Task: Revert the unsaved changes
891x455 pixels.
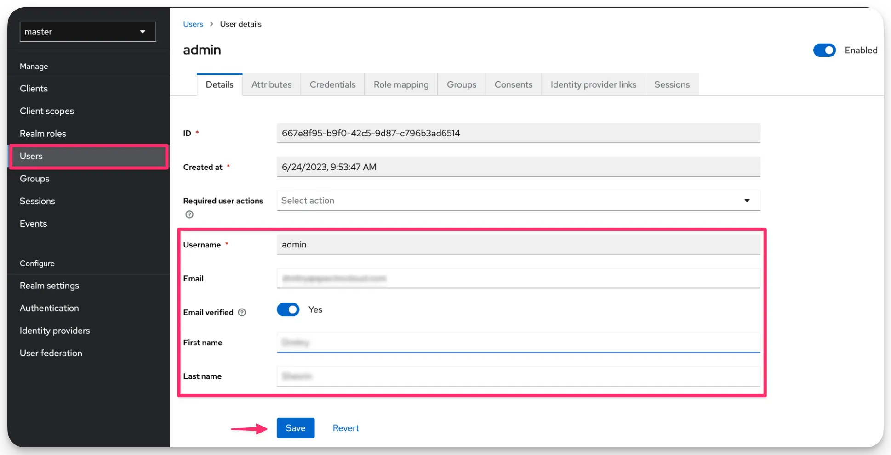Action: 345,427
